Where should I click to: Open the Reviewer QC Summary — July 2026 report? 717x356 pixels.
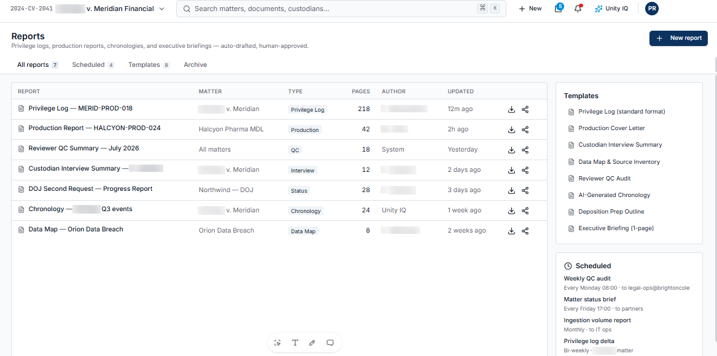(83, 148)
